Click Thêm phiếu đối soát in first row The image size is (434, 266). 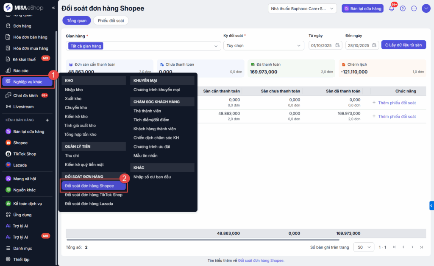[x=394, y=103]
